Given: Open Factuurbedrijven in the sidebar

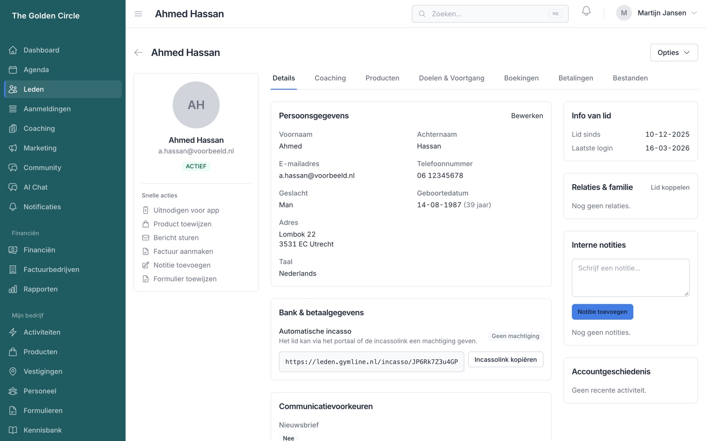Looking at the screenshot, I should point(63,269).
